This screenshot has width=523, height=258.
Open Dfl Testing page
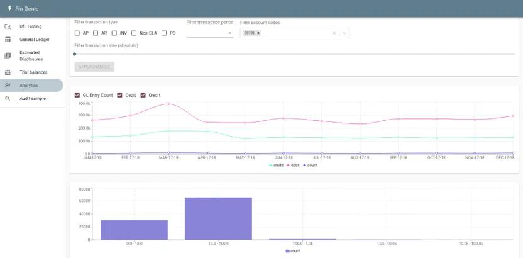[31, 26]
